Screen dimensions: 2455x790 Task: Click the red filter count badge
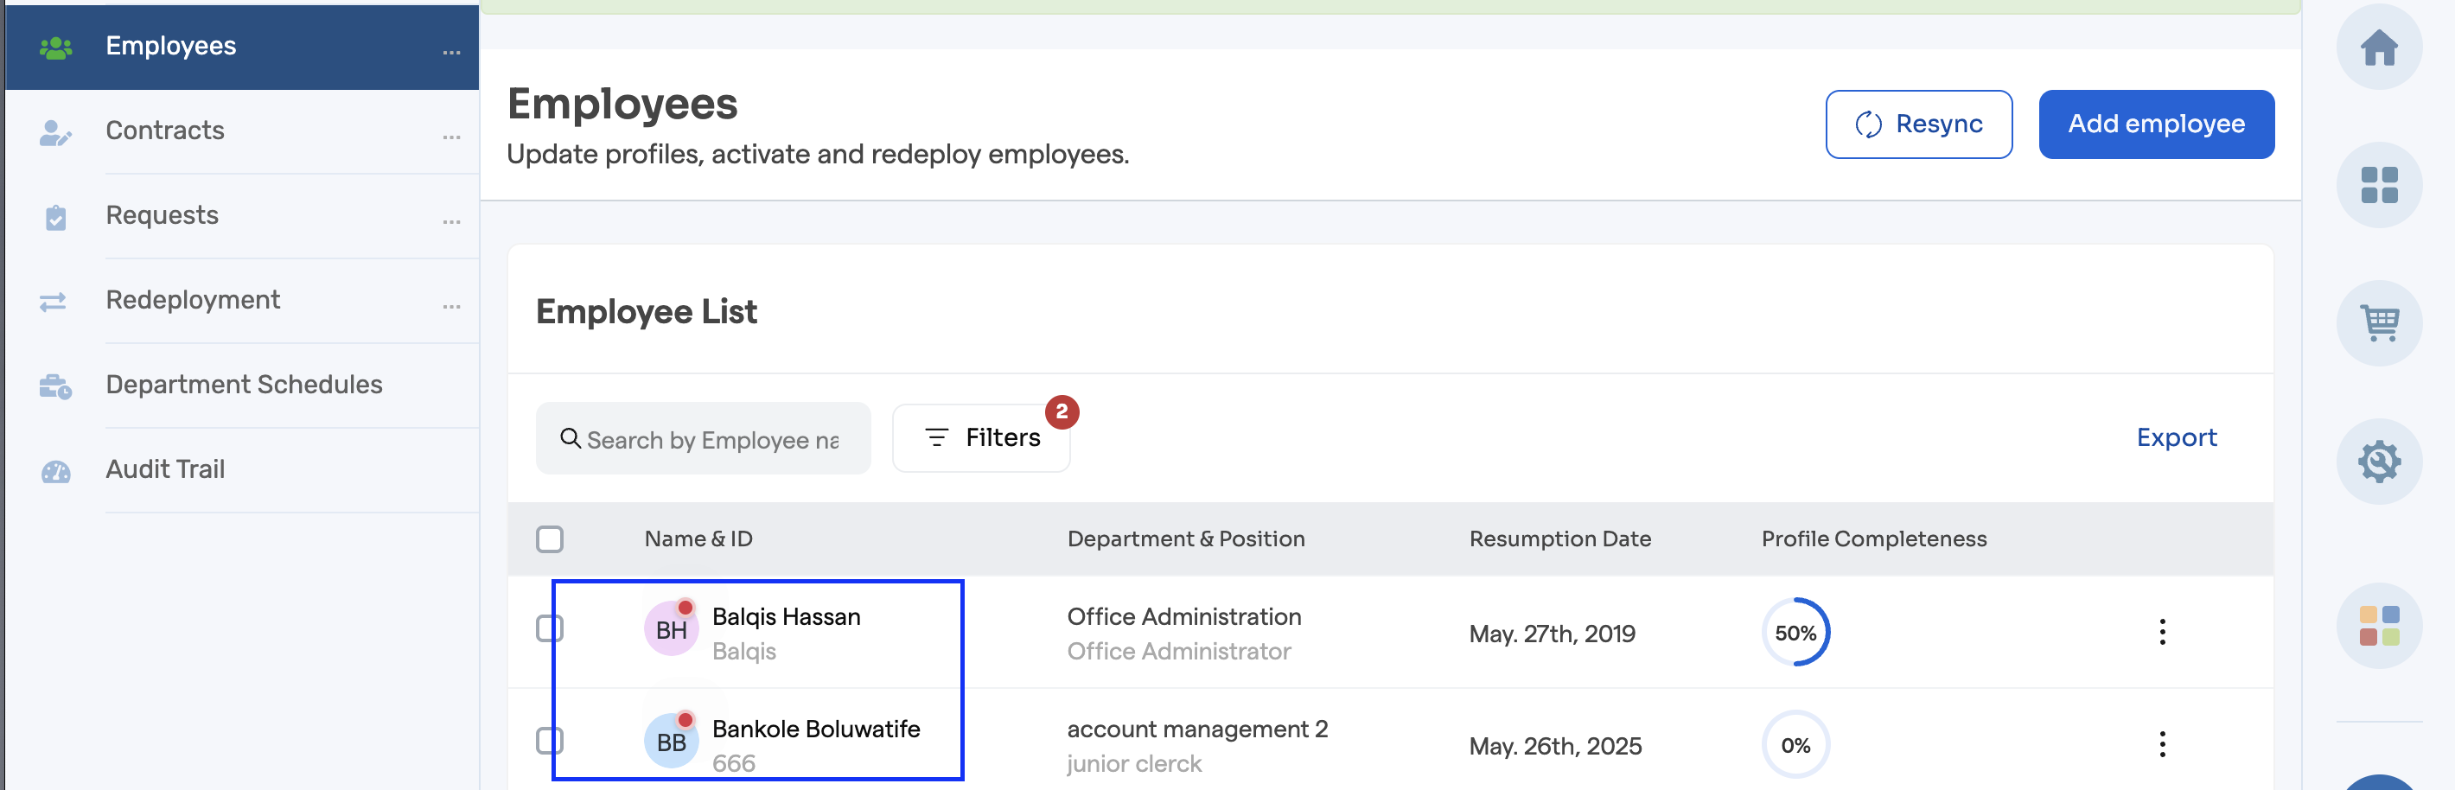click(x=1062, y=411)
